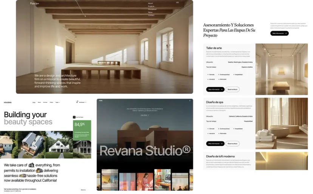Screen dimensions: 313x194
Task: Go to News in Fusca+ menu
Action: (150, 12)
